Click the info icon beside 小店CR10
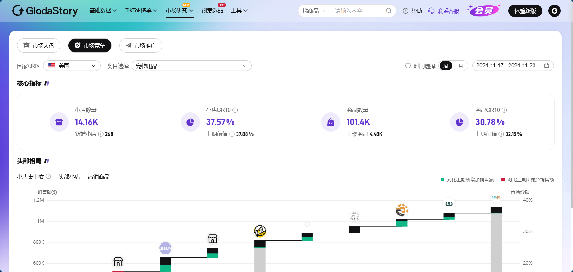573x272 pixels. [235, 110]
